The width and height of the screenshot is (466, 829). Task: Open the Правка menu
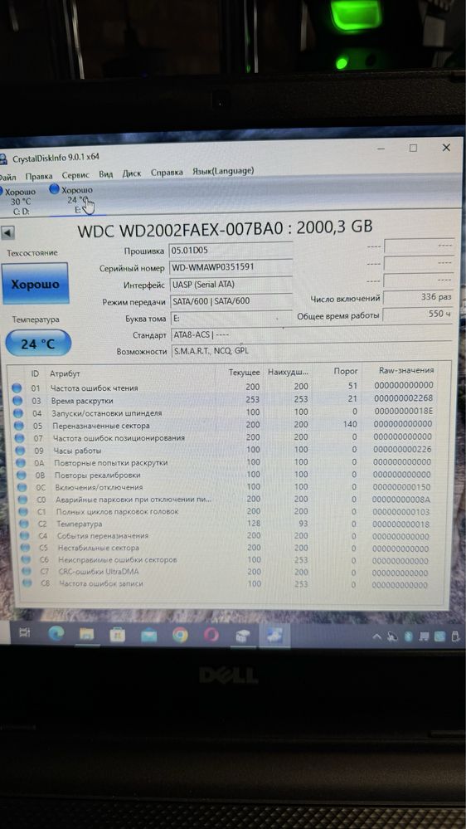pyautogui.click(x=39, y=176)
